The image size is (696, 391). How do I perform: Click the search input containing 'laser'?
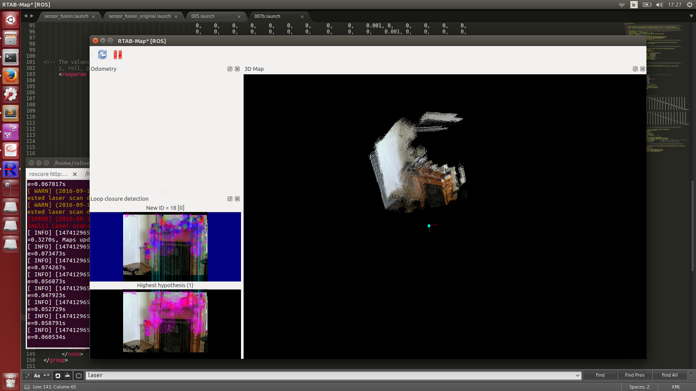(331, 375)
